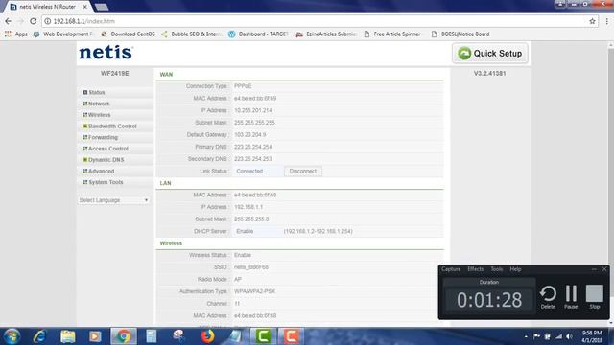Expand the Select Language dropdown
This screenshot has width=614, height=345.
pos(113,200)
